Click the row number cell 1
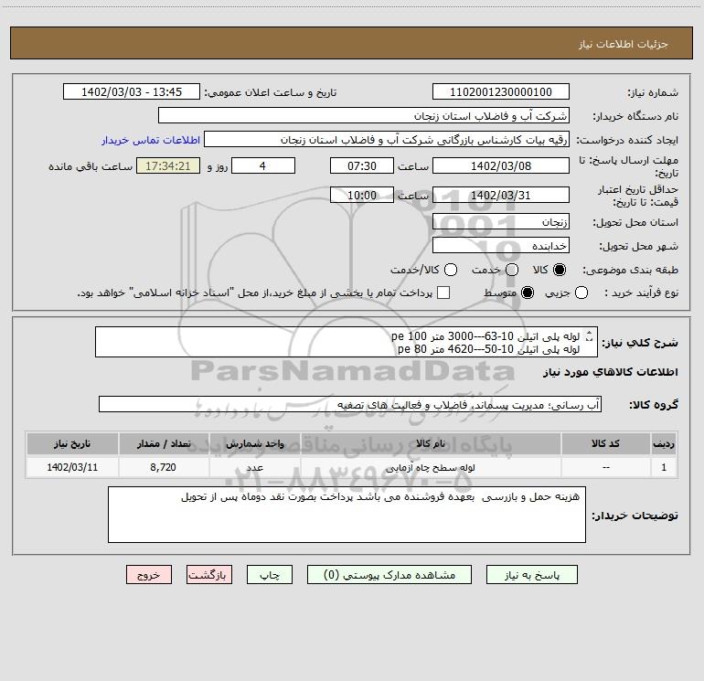 664,467
